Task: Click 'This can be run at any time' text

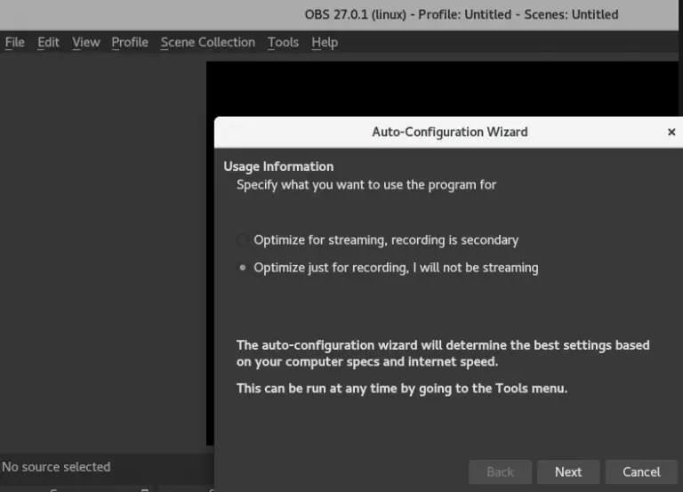Action: coord(402,388)
